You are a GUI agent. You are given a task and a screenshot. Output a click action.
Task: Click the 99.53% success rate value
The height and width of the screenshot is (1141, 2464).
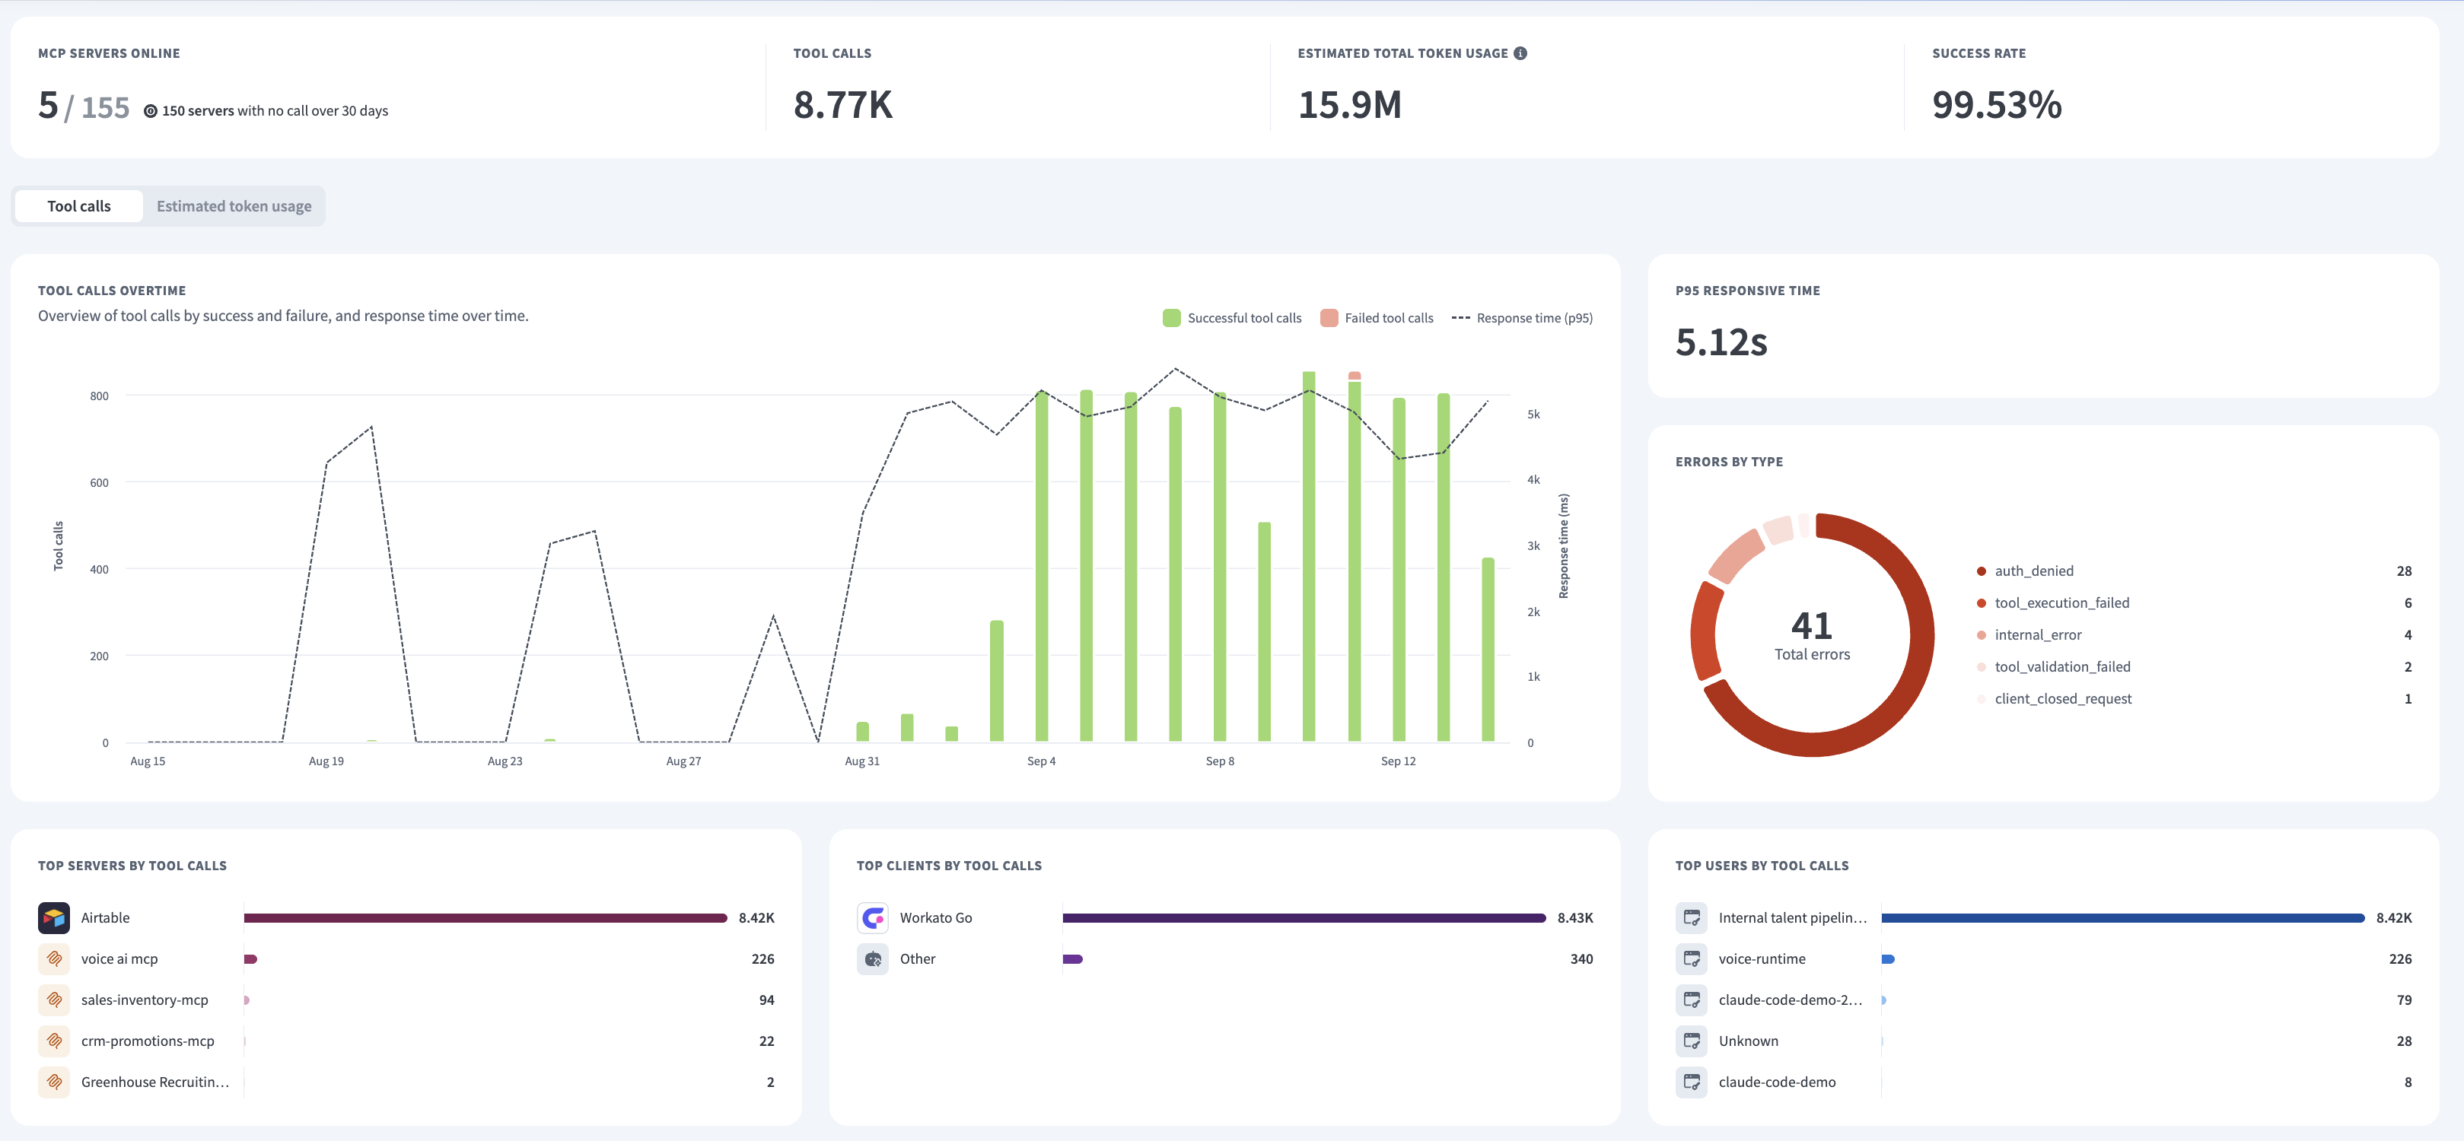1996,104
